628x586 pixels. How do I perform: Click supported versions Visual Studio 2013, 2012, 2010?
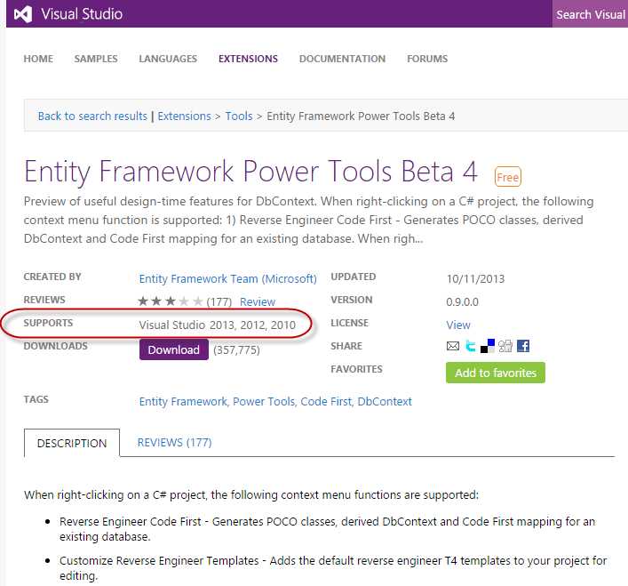[x=217, y=325]
